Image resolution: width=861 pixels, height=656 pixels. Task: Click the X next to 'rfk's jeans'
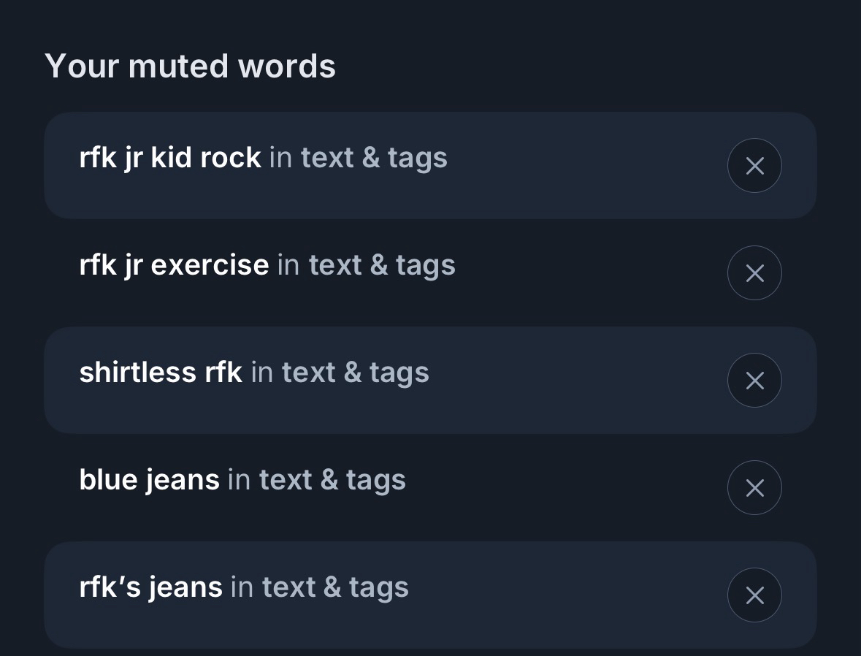pyautogui.click(x=754, y=595)
